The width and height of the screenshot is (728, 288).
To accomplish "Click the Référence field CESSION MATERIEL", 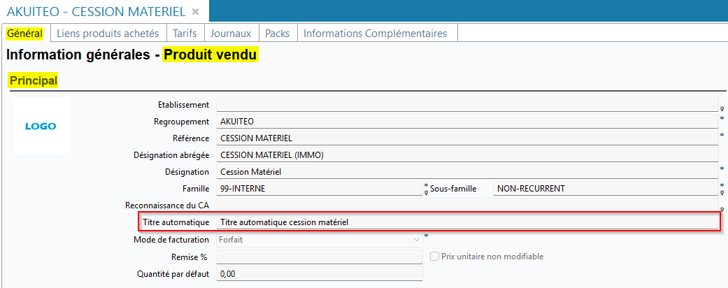I will point(467,138).
